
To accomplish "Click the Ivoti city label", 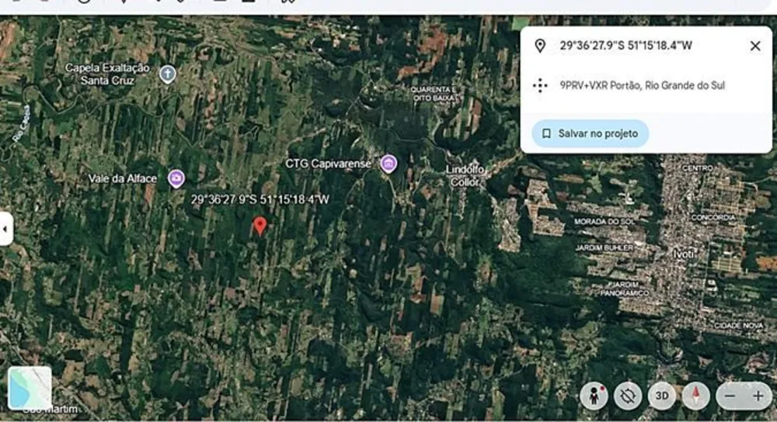I will pyautogui.click(x=683, y=254).
